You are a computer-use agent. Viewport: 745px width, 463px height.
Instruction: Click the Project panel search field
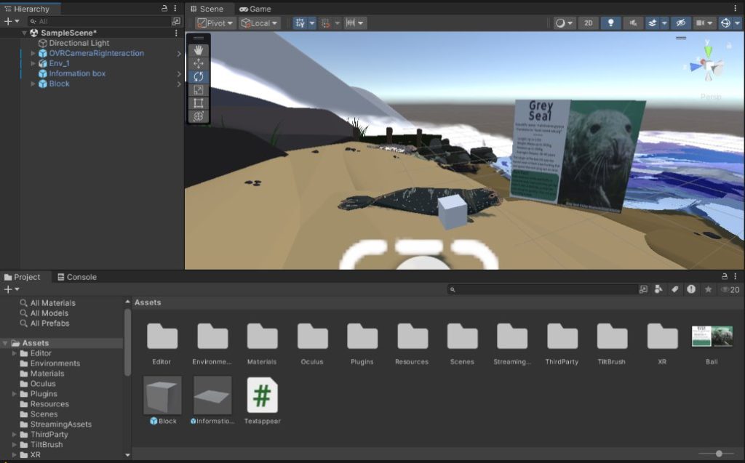pos(542,289)
